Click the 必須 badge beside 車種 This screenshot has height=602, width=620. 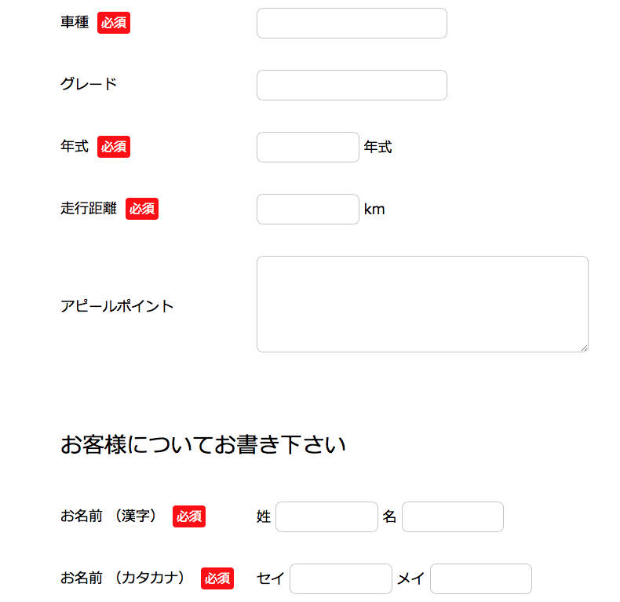click(x=114, y=23)
